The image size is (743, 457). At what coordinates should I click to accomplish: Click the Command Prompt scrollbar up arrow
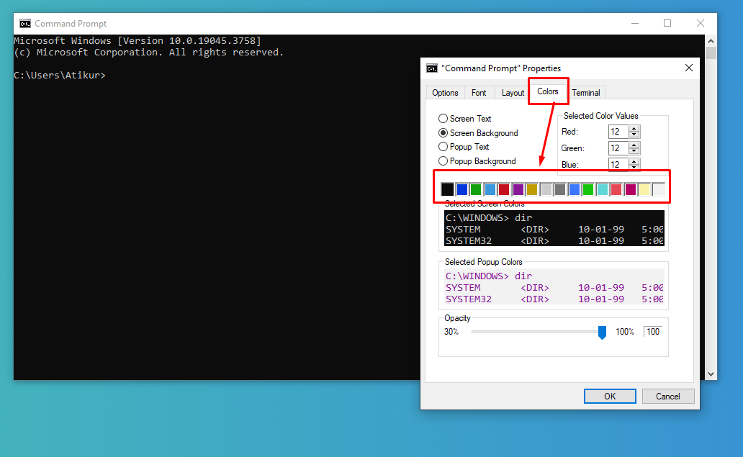[x=711, y=41]
